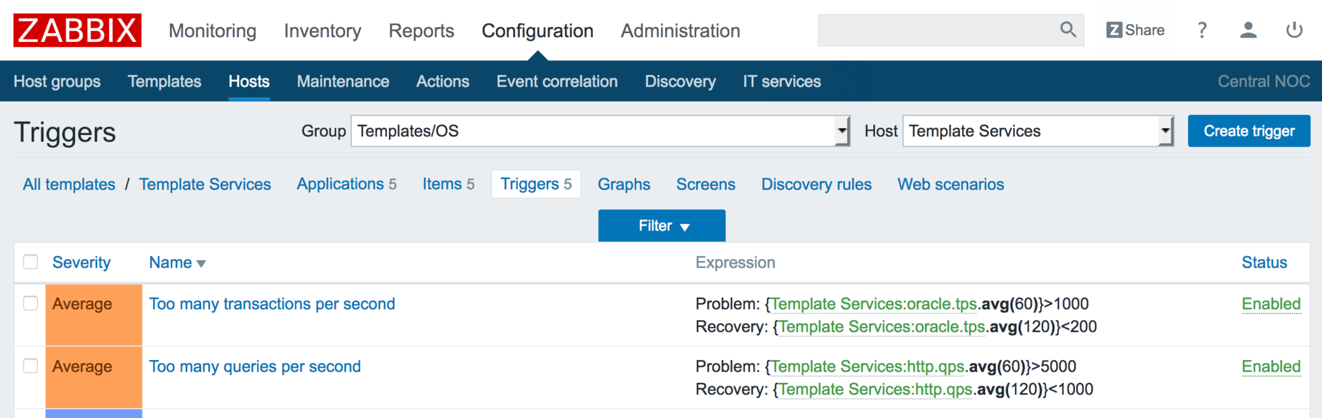Open the 'Too many queries per second' trigger

point(255,366)
